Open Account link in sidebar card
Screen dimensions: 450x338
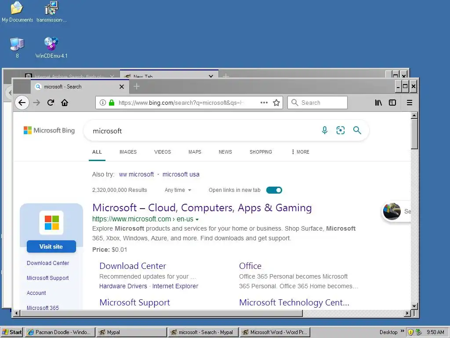36,293
